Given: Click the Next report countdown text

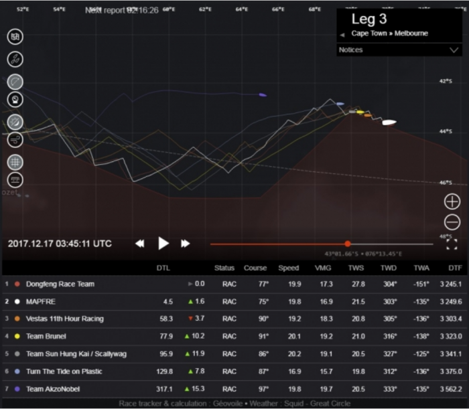Looking at the screenshot, I should pos(122,11).
